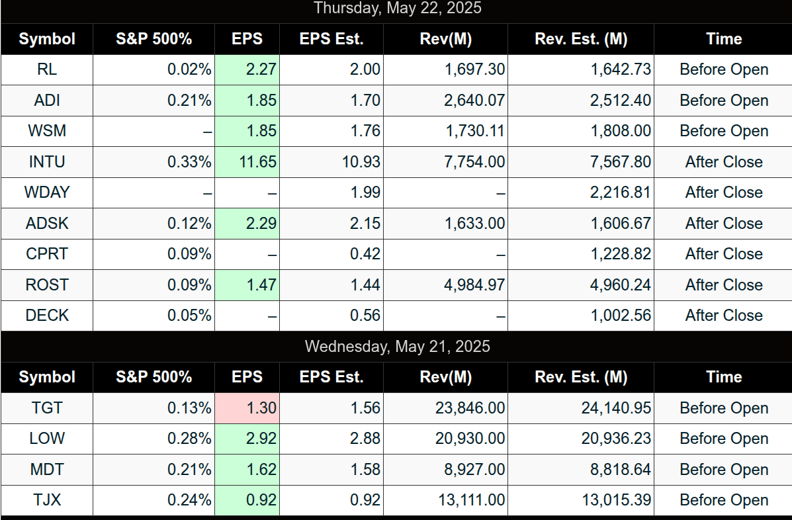Click TGT's Before Open time cell
Image resolution: width=792 pixels, height=520 pixels.
tap(724, 408)
